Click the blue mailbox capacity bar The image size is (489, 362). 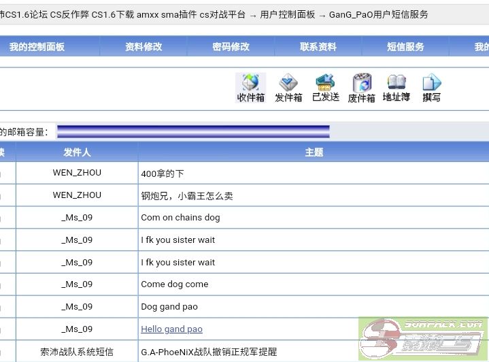pos(193,131)
